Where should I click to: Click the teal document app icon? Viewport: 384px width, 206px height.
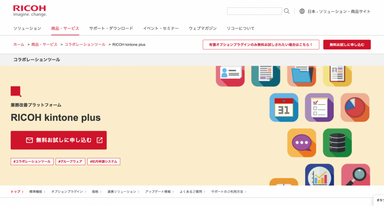(266, 76)
